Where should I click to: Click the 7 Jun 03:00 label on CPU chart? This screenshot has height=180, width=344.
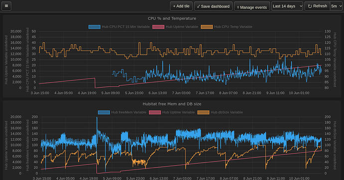point(181,93)
